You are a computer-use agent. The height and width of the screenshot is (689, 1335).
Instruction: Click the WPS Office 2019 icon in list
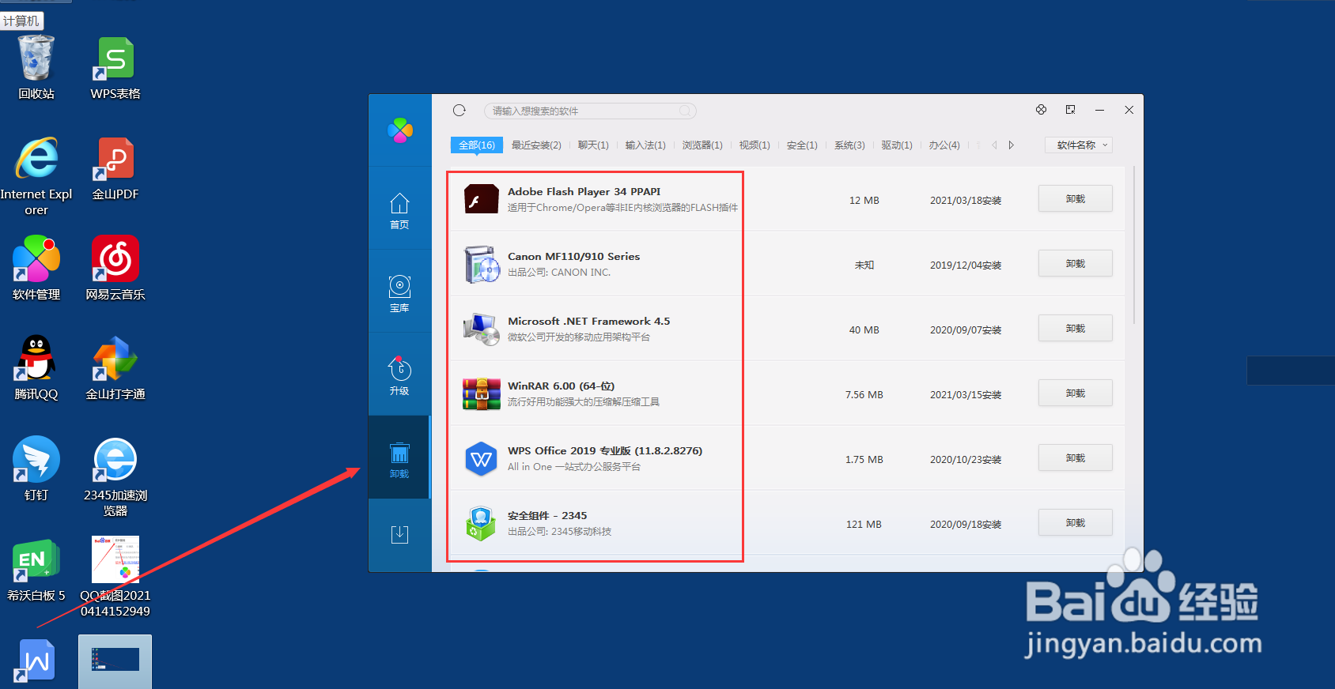[481, 459]
